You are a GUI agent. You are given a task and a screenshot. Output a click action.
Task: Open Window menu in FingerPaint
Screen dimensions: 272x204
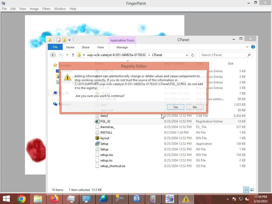tap(60, 9)
